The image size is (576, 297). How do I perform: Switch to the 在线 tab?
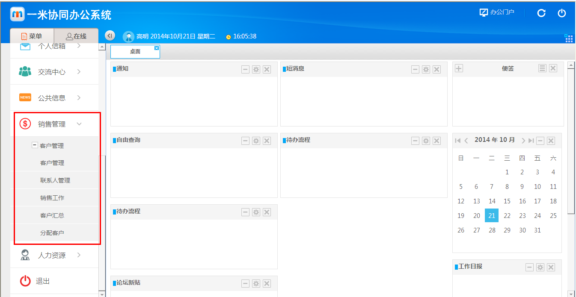pos(76,36)
